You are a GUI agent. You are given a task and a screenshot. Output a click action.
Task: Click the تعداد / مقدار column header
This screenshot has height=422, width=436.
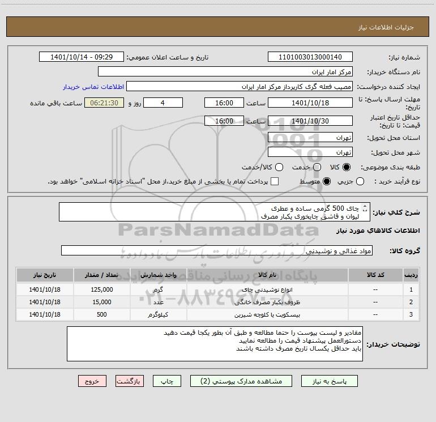point(102,275)
